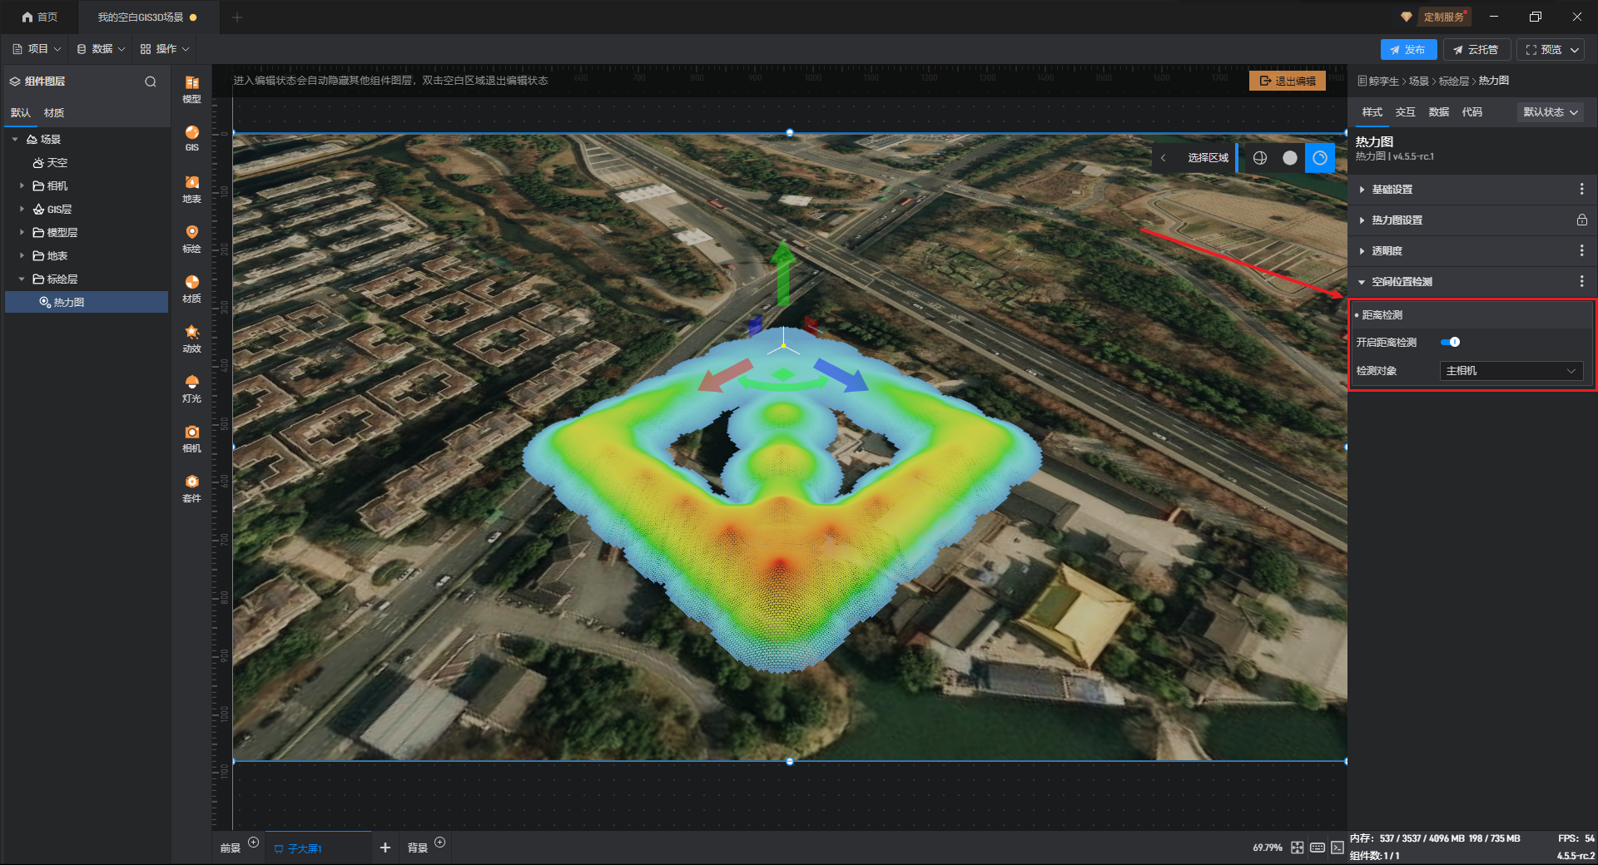This screenshot has height=865, width=1598.
Task: Select the solid circle view mode
Action: [1290, 158]
